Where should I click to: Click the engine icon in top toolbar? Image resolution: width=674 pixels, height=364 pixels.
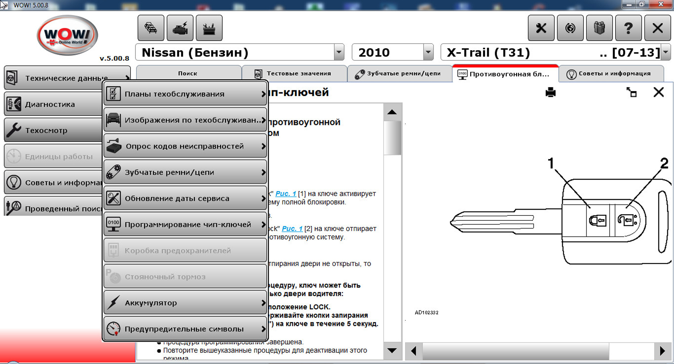coord(180,28)
